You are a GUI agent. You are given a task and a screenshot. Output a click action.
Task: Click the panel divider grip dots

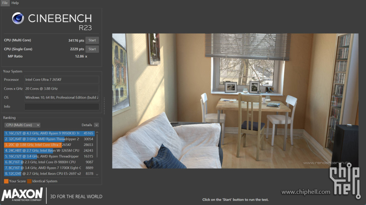coord(104,106)
